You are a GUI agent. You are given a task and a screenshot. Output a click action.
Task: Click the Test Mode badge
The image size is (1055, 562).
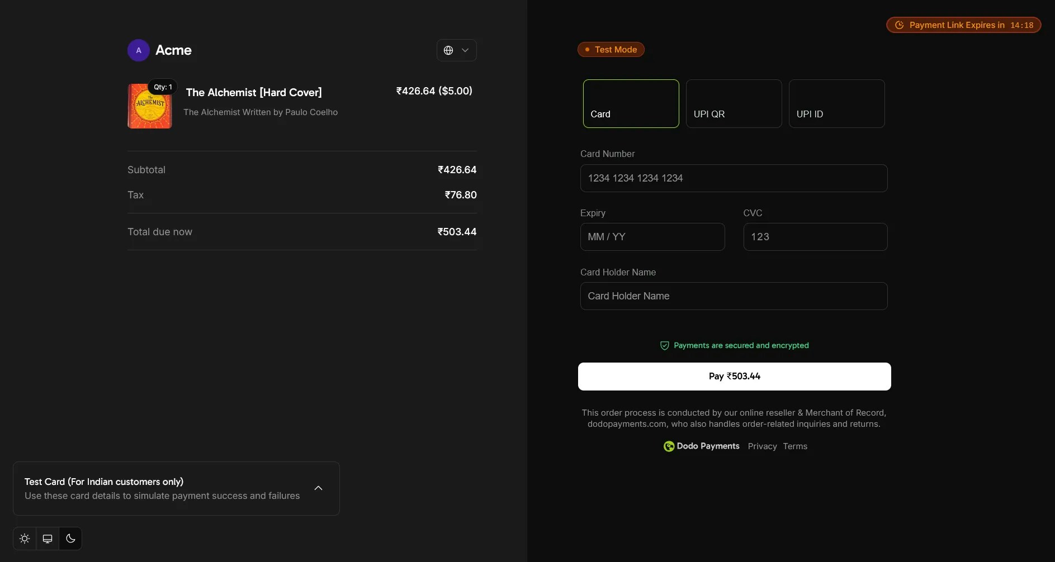pos(611,49)
